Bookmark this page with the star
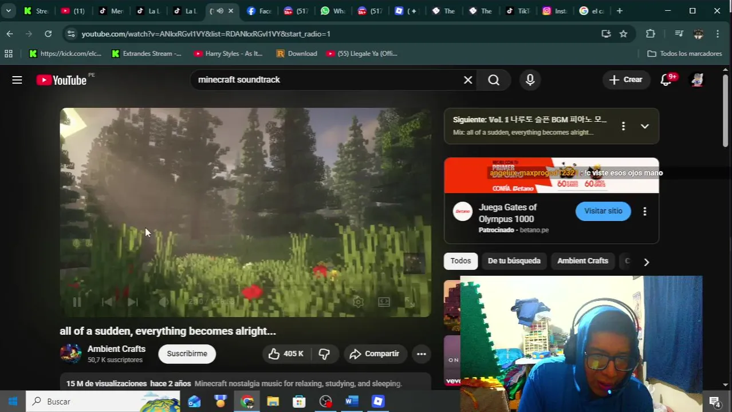Image resolution: width=732 pixels, height=412 pixels. coord(623,34)
